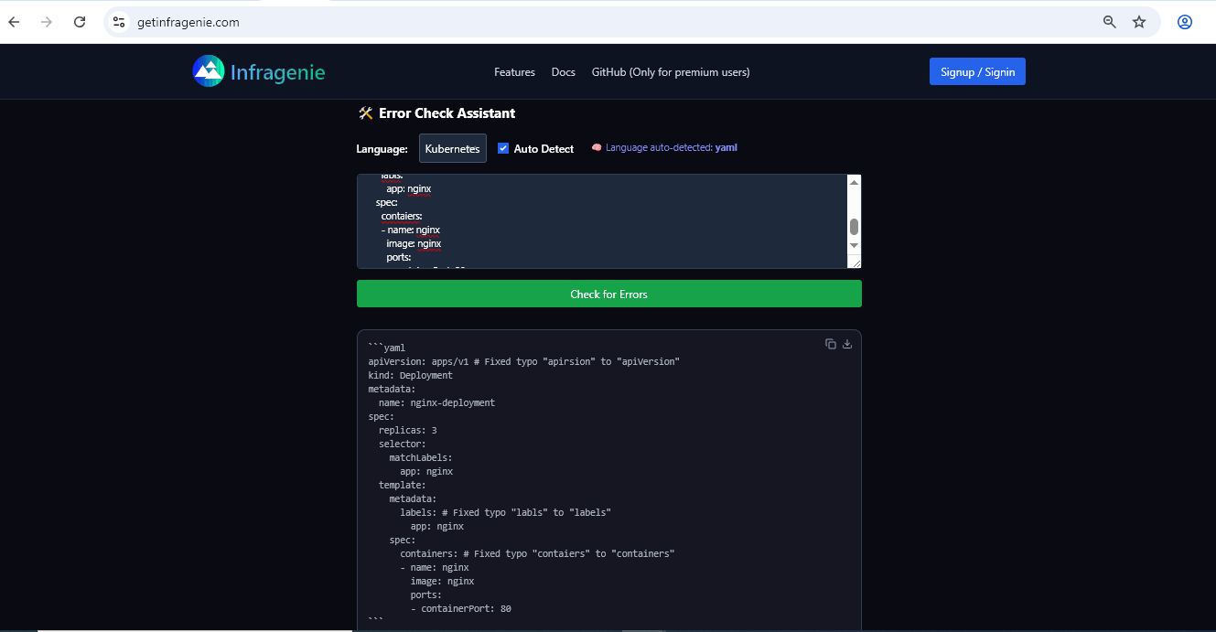Click the Infragenie mountain logo

[x=209, y=71]
